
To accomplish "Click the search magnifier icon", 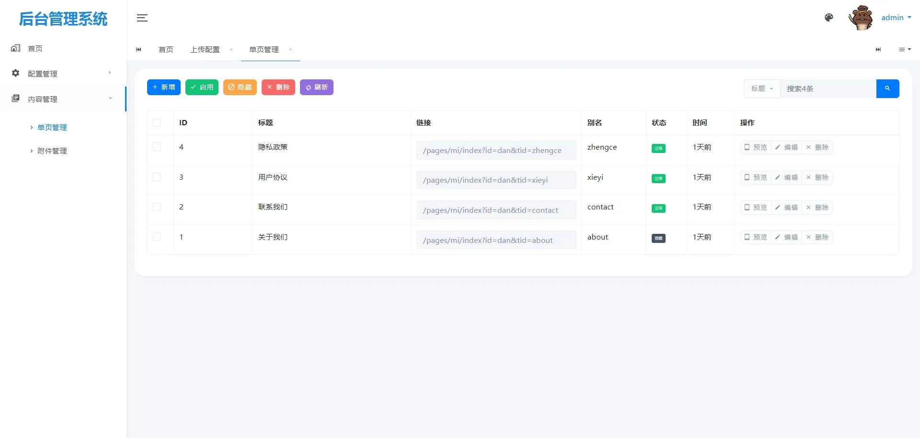I will click(x=887, y=88).
